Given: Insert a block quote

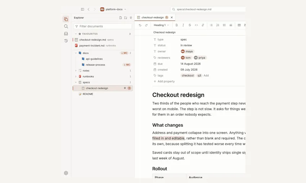Looking at the screenshot, I should [231, 25].
